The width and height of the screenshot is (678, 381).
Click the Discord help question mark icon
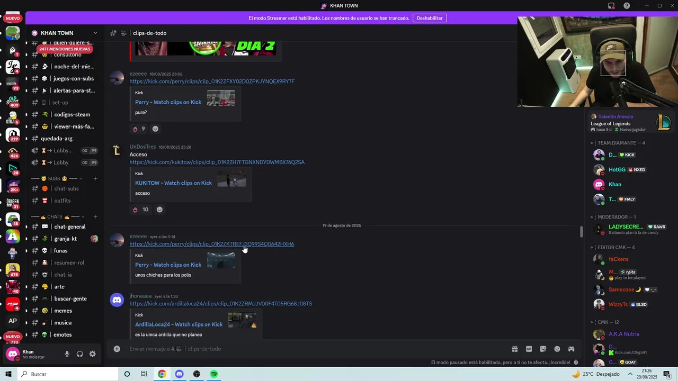coord(627,6)
